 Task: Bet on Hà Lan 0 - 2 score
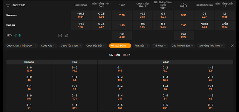tap(165, 69)
